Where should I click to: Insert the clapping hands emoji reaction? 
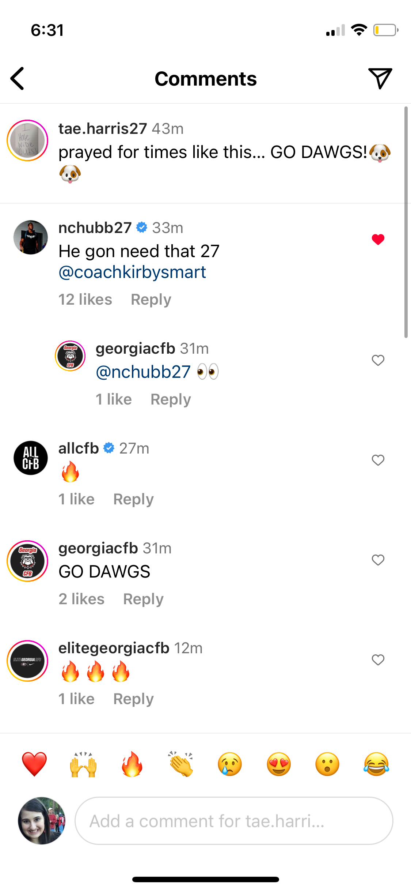[x=181, y=764]
